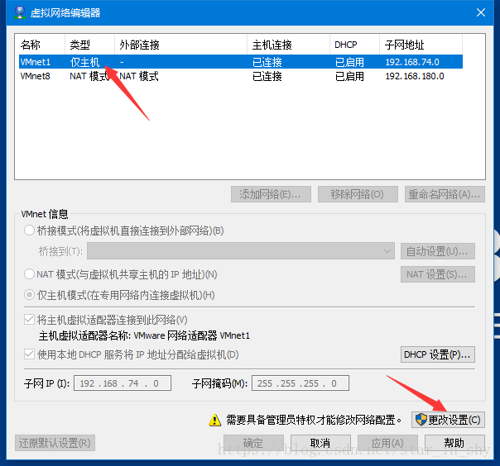Click the 192.168.180.0 subnet address cell
The image size is (500, 466).
tap(415, 76)
